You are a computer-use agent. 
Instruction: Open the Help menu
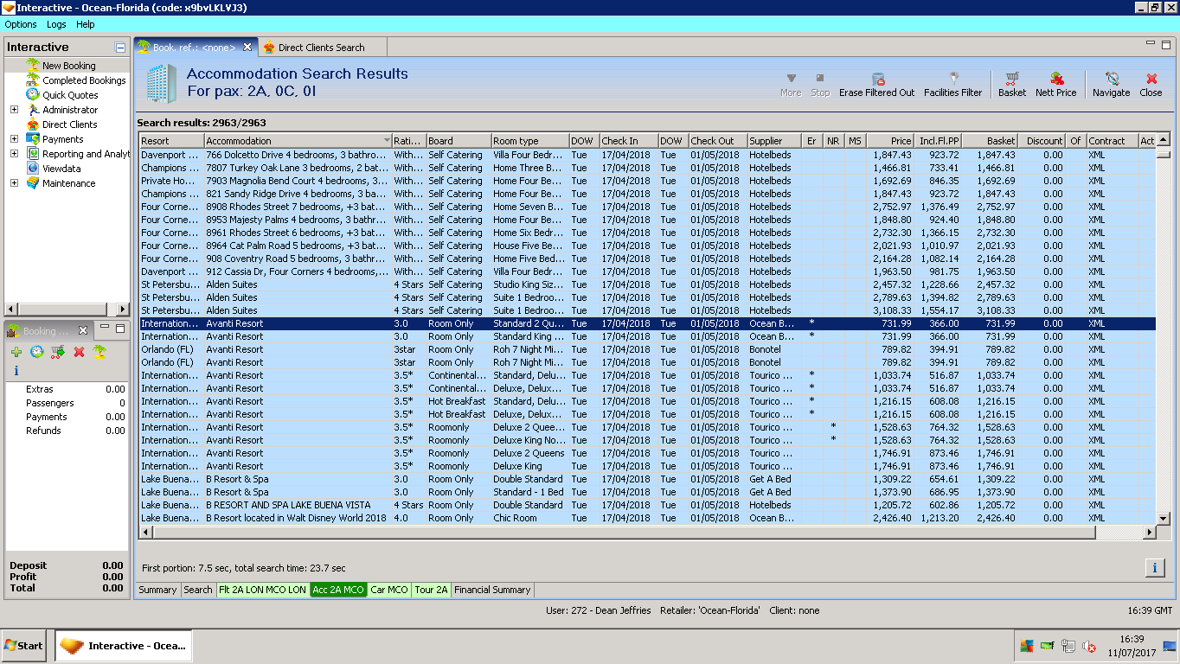pos(86,24)
